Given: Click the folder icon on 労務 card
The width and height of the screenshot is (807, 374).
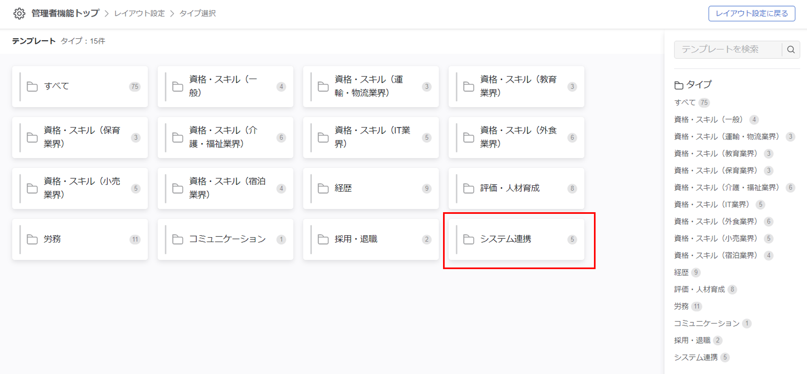Looking at the screenshot, I should (33, 239).
